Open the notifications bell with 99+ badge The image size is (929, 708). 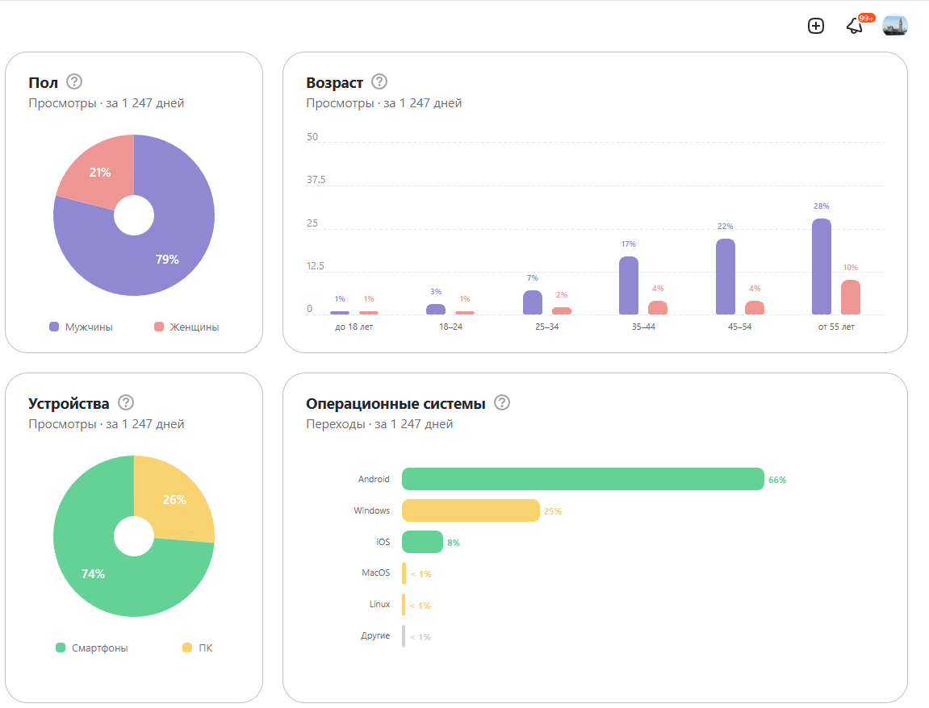pyautogui.click(x=856, y=26)
